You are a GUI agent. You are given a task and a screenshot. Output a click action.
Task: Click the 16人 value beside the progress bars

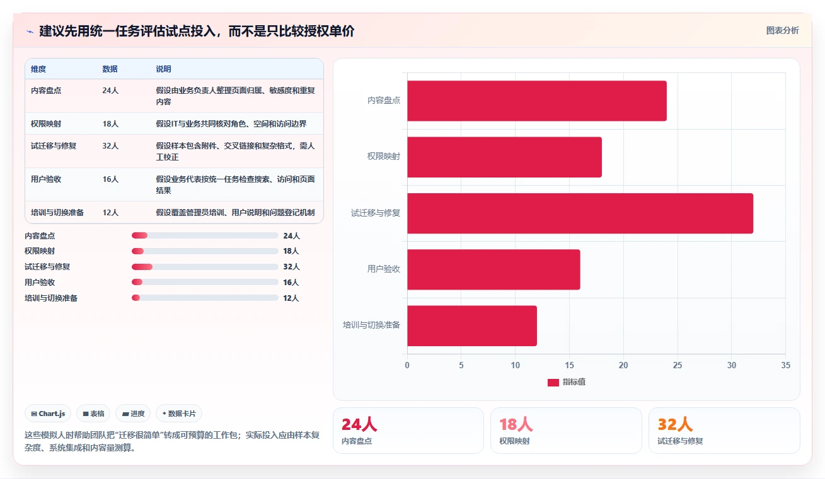(291, 283)
